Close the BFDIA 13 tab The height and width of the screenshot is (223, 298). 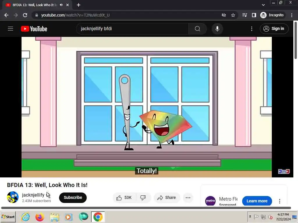[x=68, y=5]
